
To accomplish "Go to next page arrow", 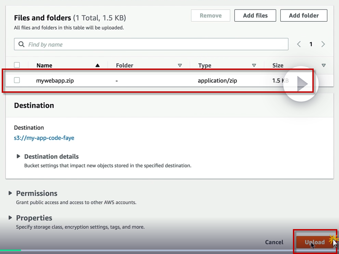I will pos(323,44).
